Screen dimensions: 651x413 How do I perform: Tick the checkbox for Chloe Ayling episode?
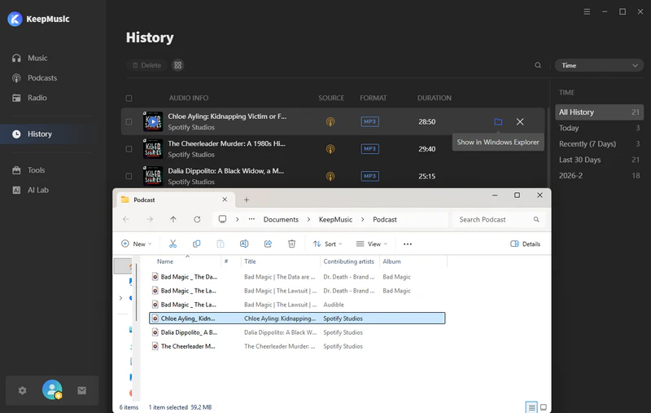point(129,122)
